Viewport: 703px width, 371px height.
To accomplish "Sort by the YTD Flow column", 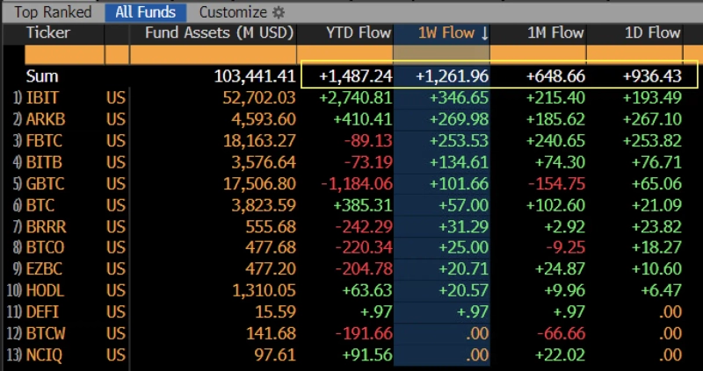I will [x=357, y=33].
